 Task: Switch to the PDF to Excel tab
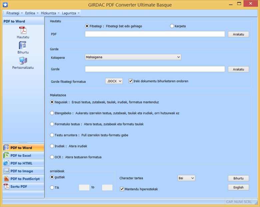(x=23, y=155)
